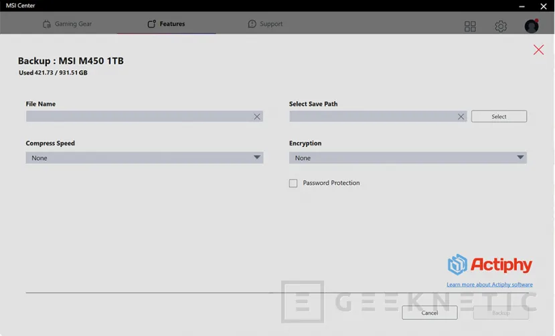The image size is (555, 336).
Task: Click the Gaming Gear tab icon
Action: (47, 24)
